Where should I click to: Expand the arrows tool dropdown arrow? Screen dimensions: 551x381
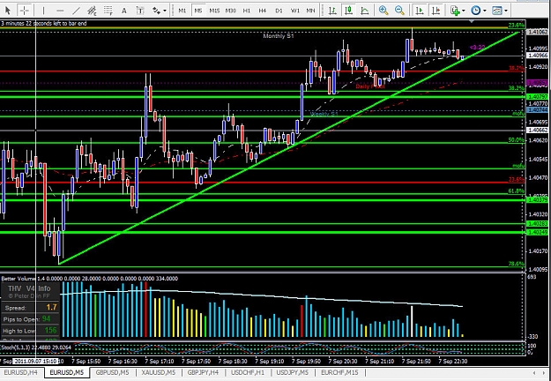pos(165,11)
